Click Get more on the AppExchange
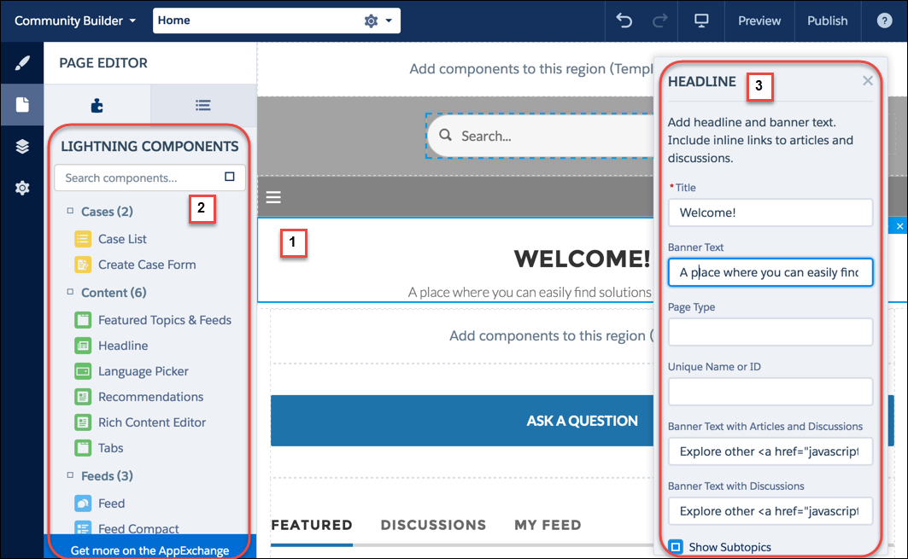Viewport: 908px width, 559px height. tap(150, 550)
